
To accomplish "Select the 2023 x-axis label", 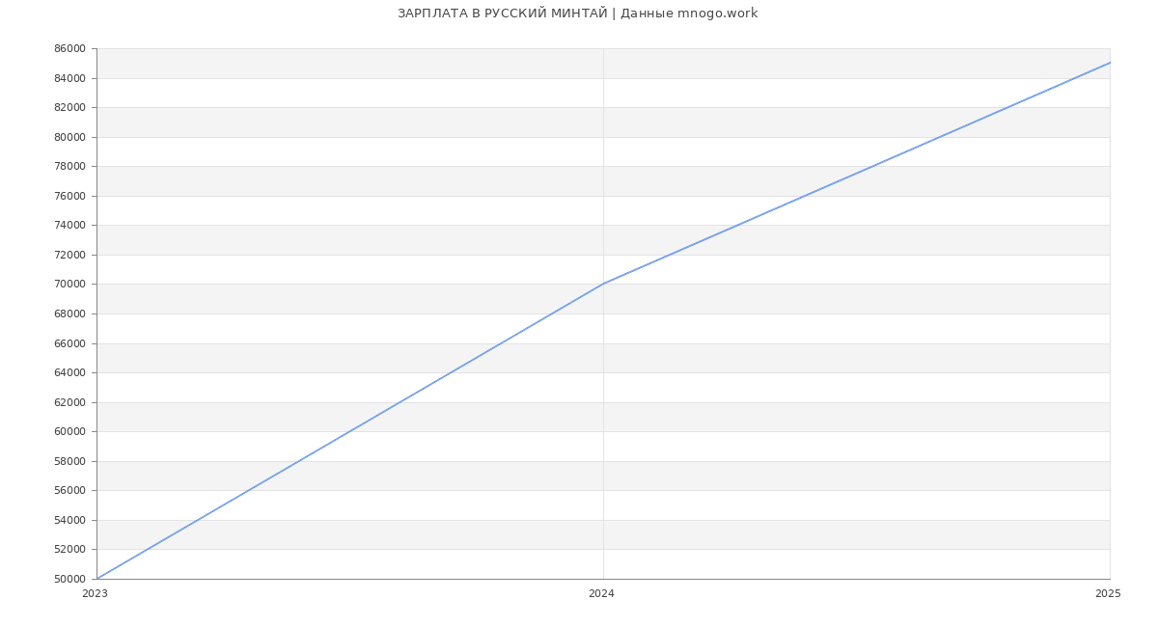I will click(95, 593).
